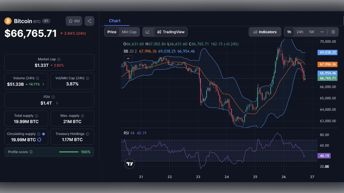Click the 66,765.71 price label on the axis
The image size is (344, 193).
[x=327, y=78]
